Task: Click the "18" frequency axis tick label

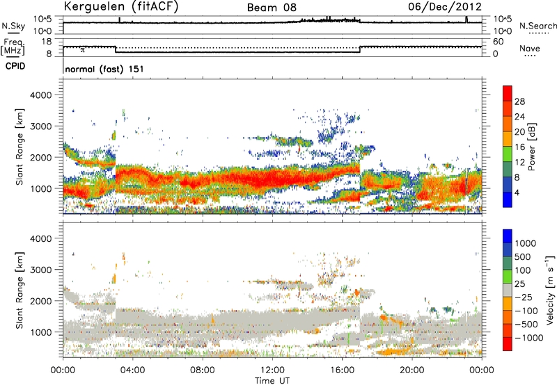Action: click(x=47, y=42)
